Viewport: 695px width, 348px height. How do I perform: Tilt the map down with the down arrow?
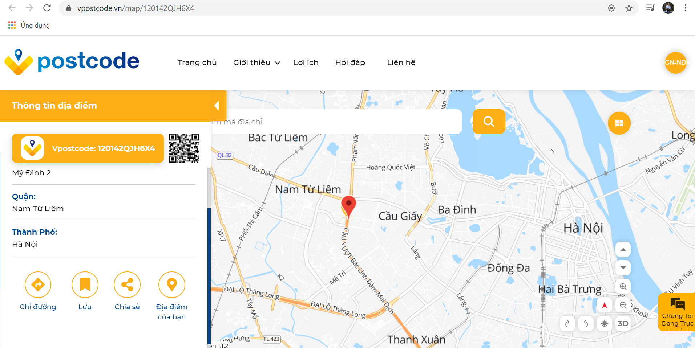[623, 268]
